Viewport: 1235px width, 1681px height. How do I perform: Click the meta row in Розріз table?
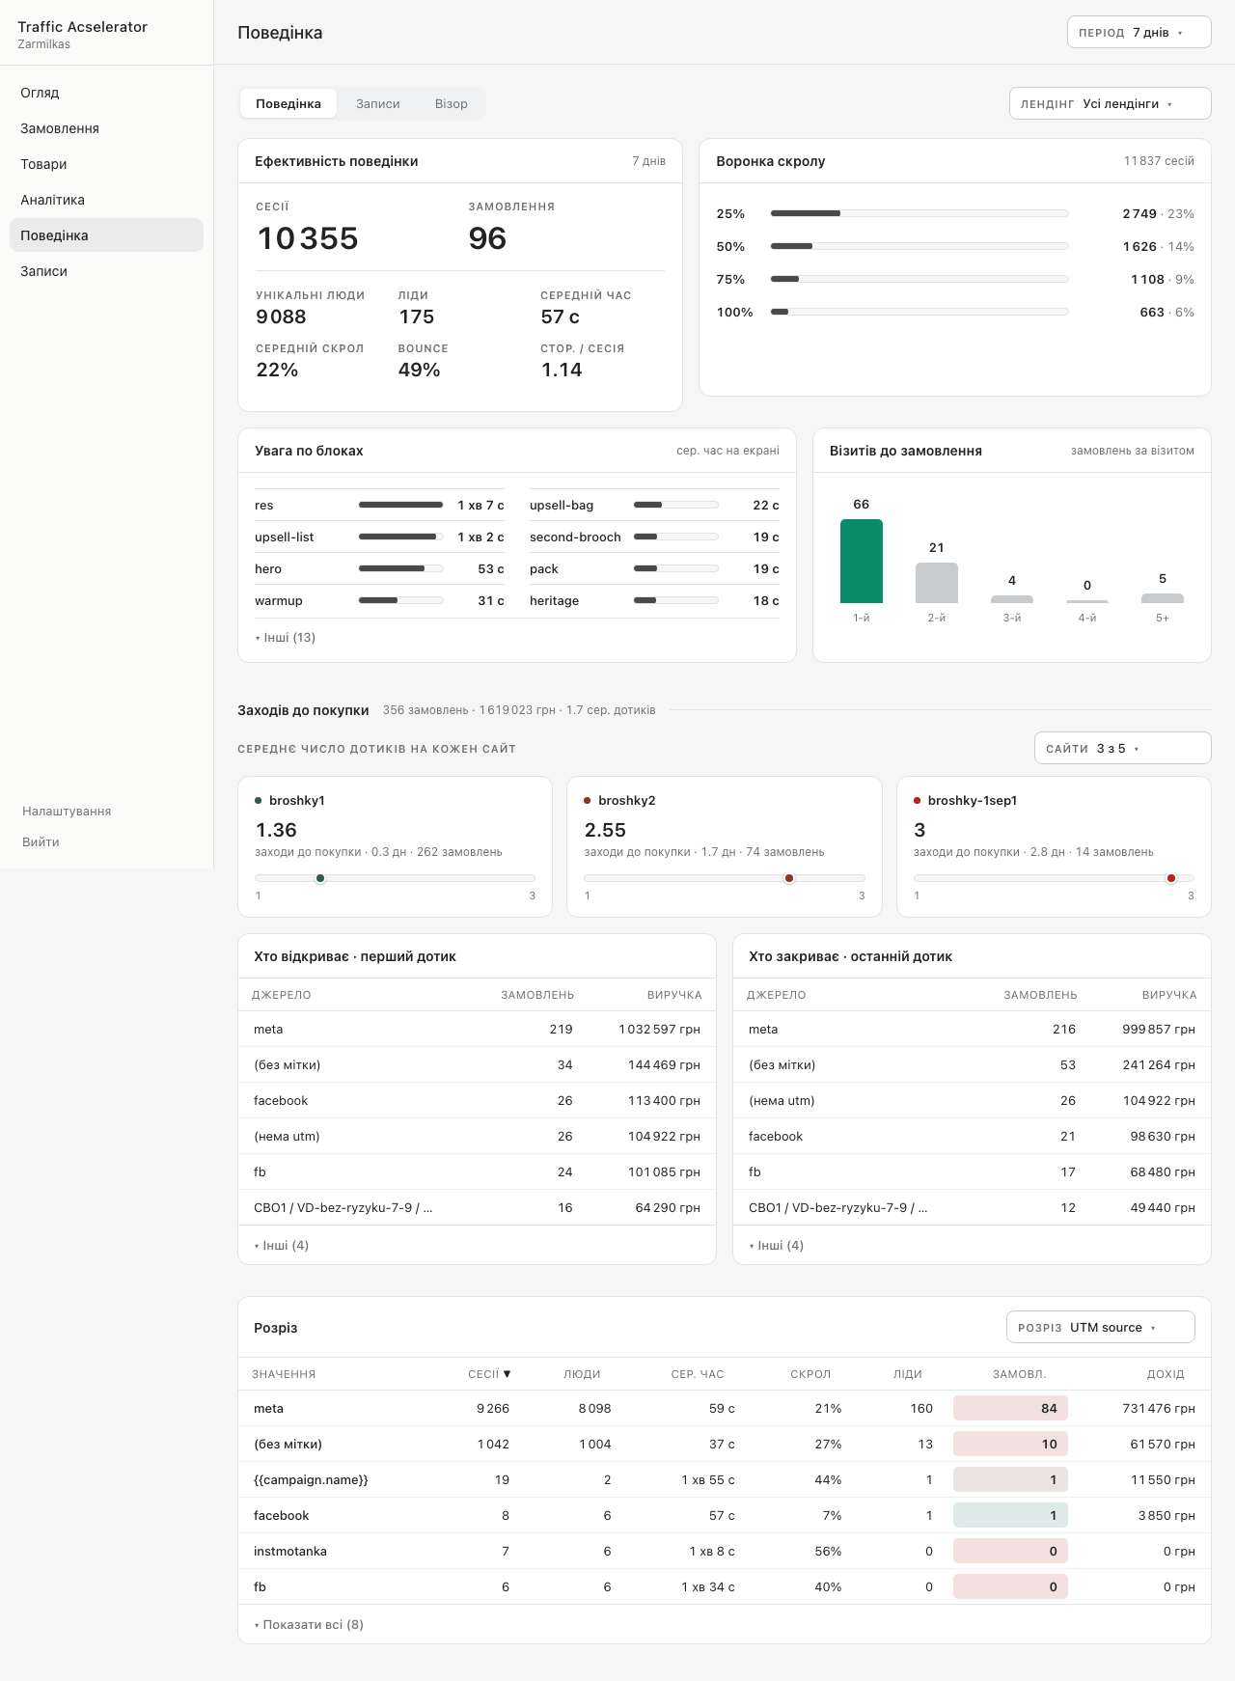pyautogui.click(x=724, y=1408)
